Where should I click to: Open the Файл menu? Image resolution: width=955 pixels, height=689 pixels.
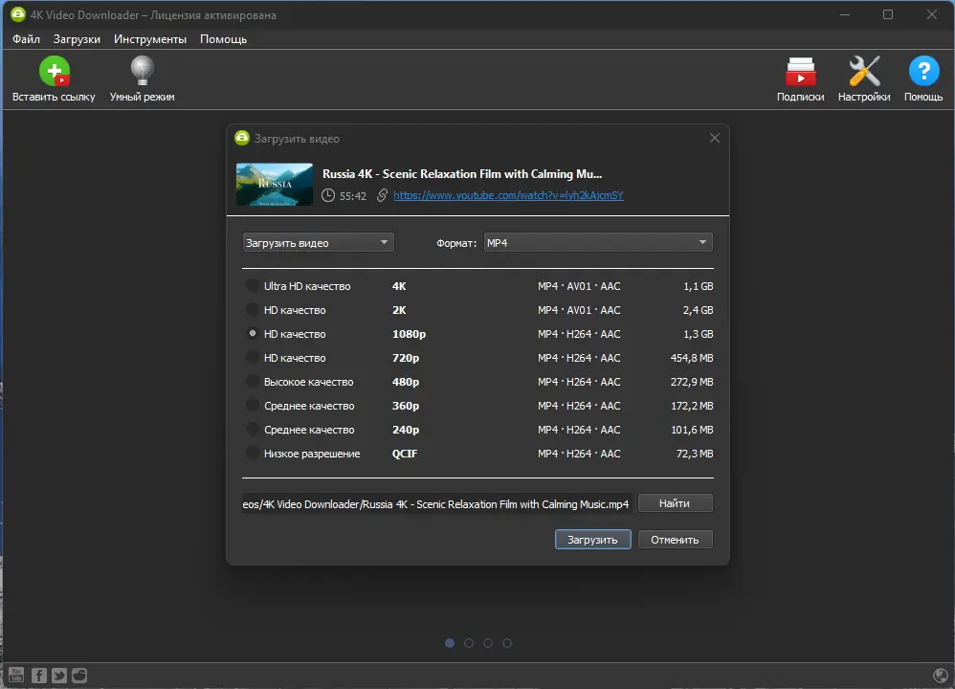(x=26, y=39)
